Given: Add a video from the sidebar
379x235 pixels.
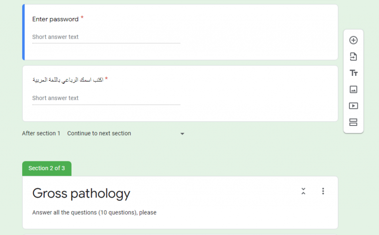Looking at the screenshot, I should pyautogui.click(x=353, y=106).
